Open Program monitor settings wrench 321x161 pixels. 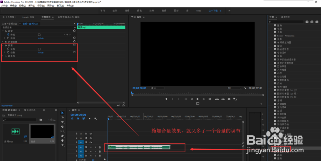(245, 88)
